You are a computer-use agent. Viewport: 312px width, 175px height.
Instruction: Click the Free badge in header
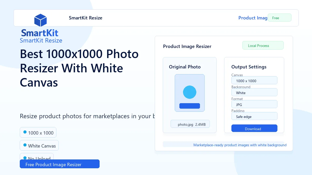(279, 18)
